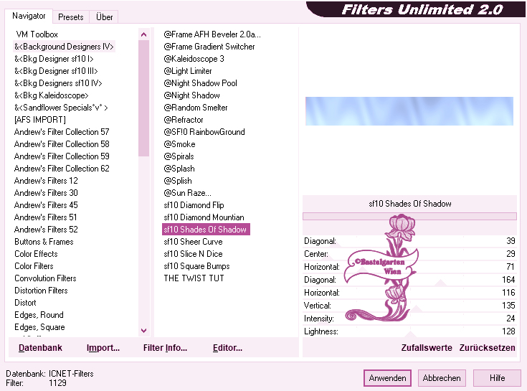Choose sf10 Square Bumps filter
This screenshot has height=391, width=527.
click(196, 266)
